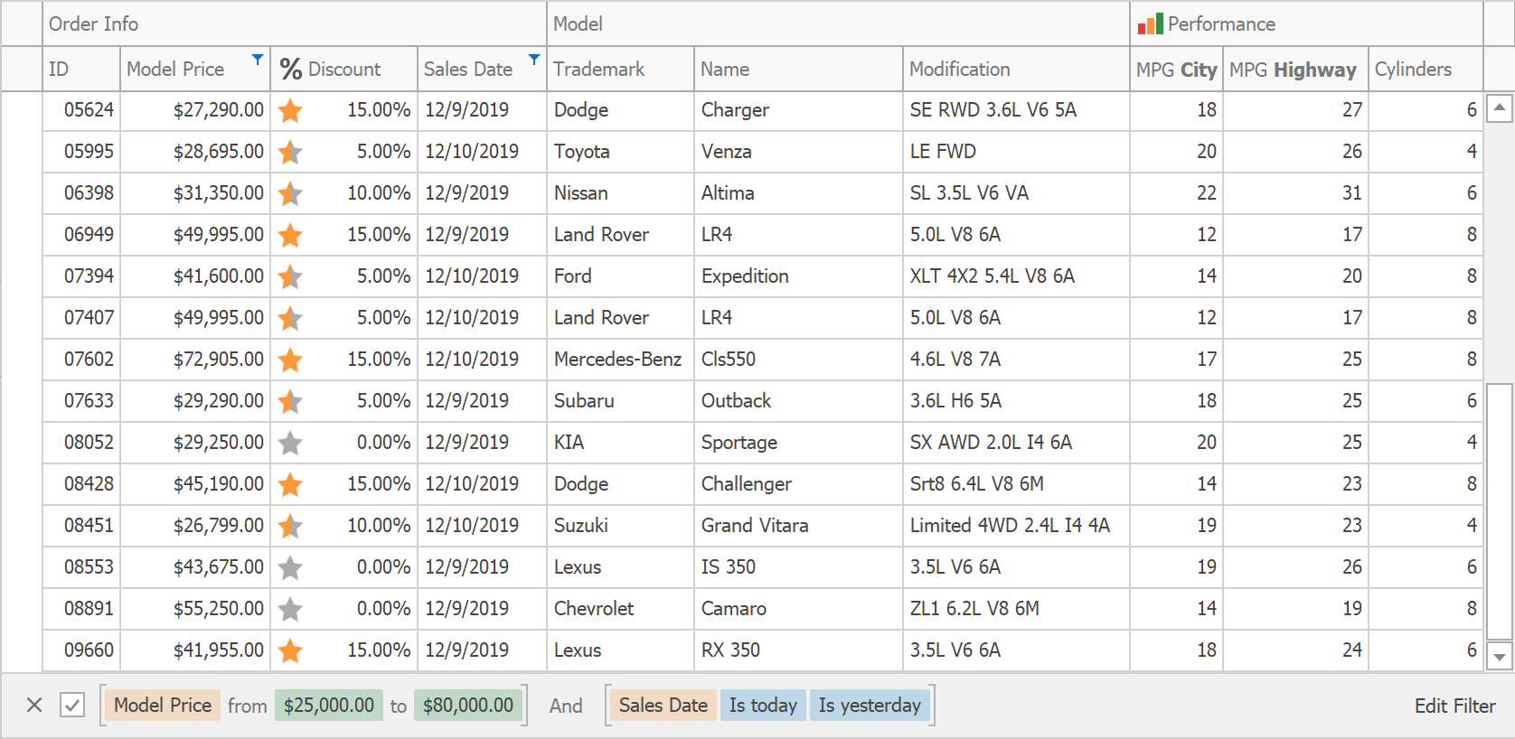Click the star icon in row 09660
The width and height of the screenshot is (1515, 739).
[x=290, y=650]
